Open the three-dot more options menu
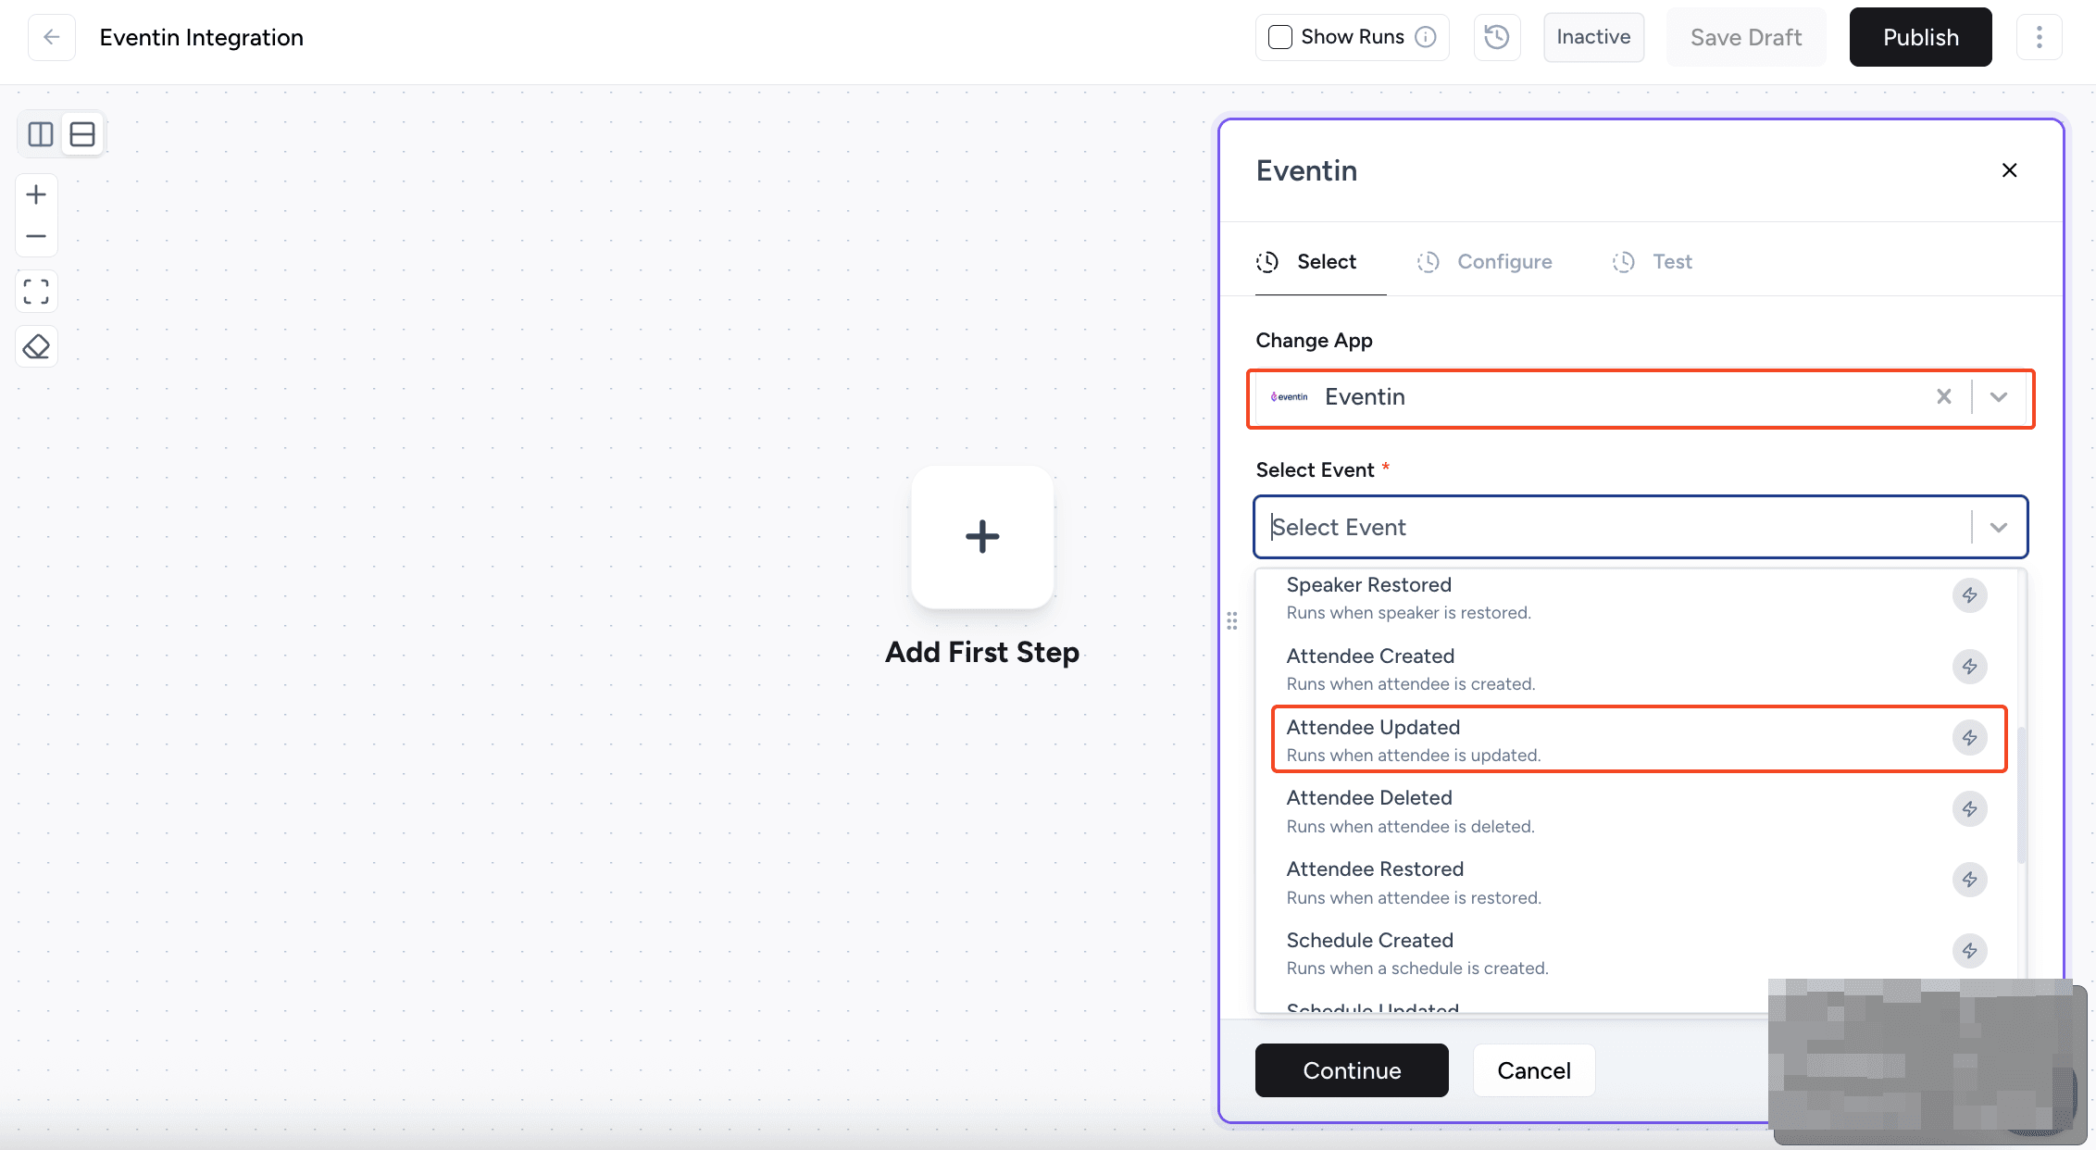Image resolution: width=2096 pixels, height=1150 pixels. [x=2039, y=37]
